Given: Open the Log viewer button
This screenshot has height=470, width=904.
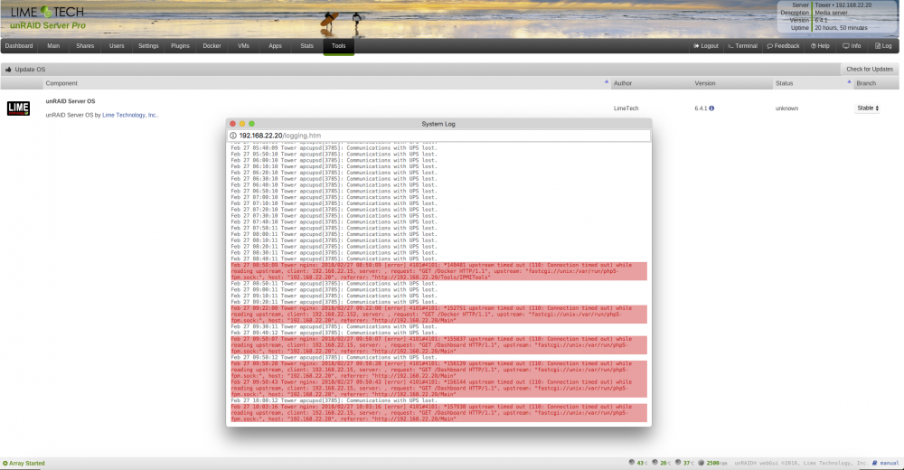Looking at the screenshot, I should click(x=883, y=46).
